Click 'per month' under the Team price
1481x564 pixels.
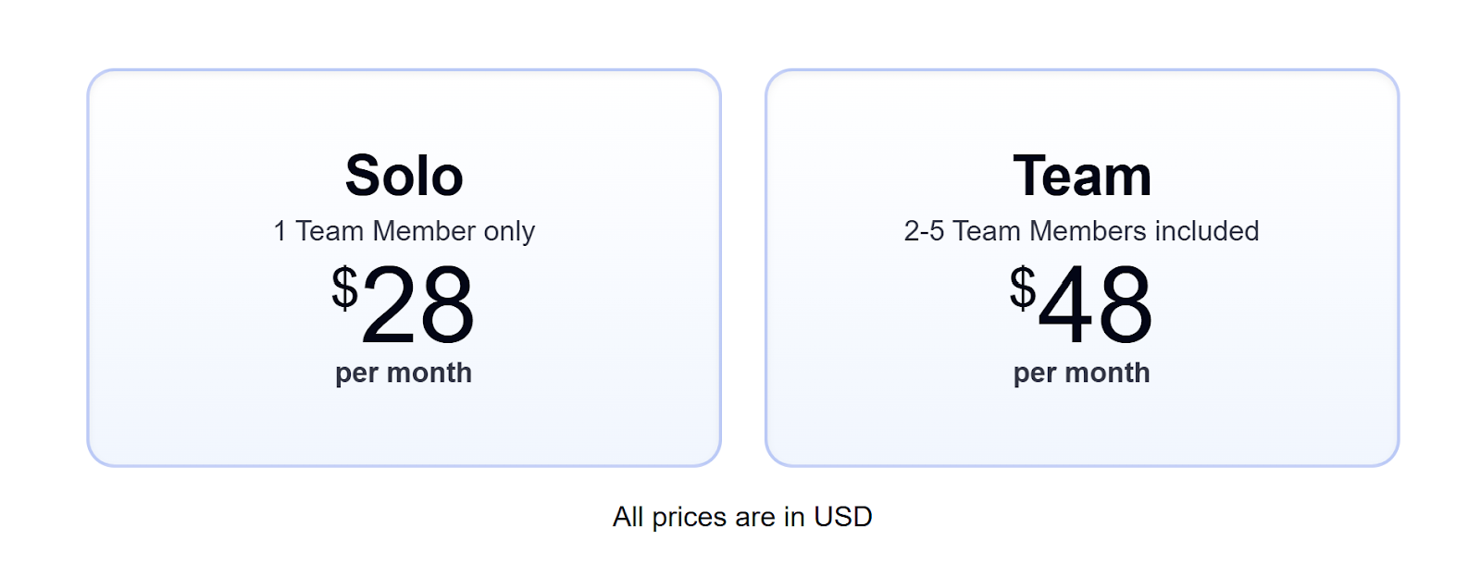pyautogui.click(x=1081, y=373)
